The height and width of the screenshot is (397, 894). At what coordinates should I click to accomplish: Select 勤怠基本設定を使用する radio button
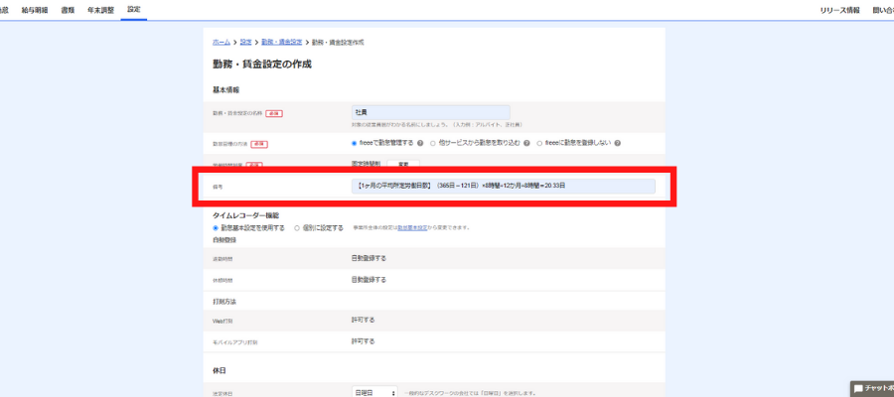click(216, 227)
